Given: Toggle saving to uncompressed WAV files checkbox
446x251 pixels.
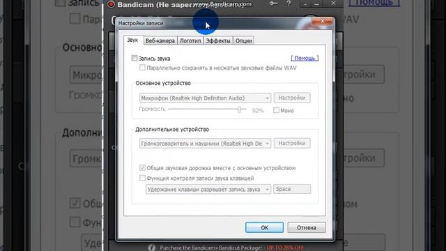Looking at the screenshot, I should [142, 68].
